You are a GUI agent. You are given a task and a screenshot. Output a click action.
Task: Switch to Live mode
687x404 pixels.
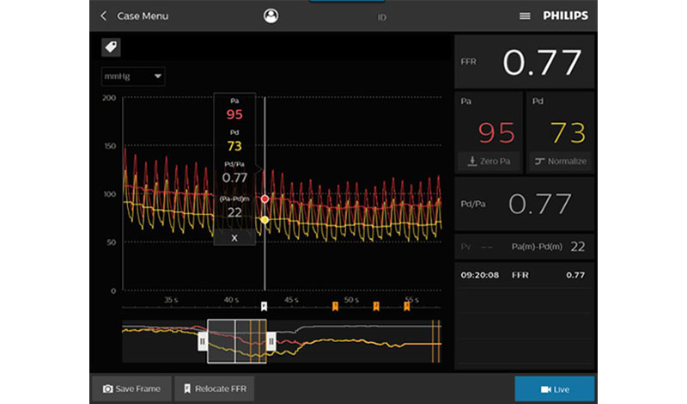554,389
